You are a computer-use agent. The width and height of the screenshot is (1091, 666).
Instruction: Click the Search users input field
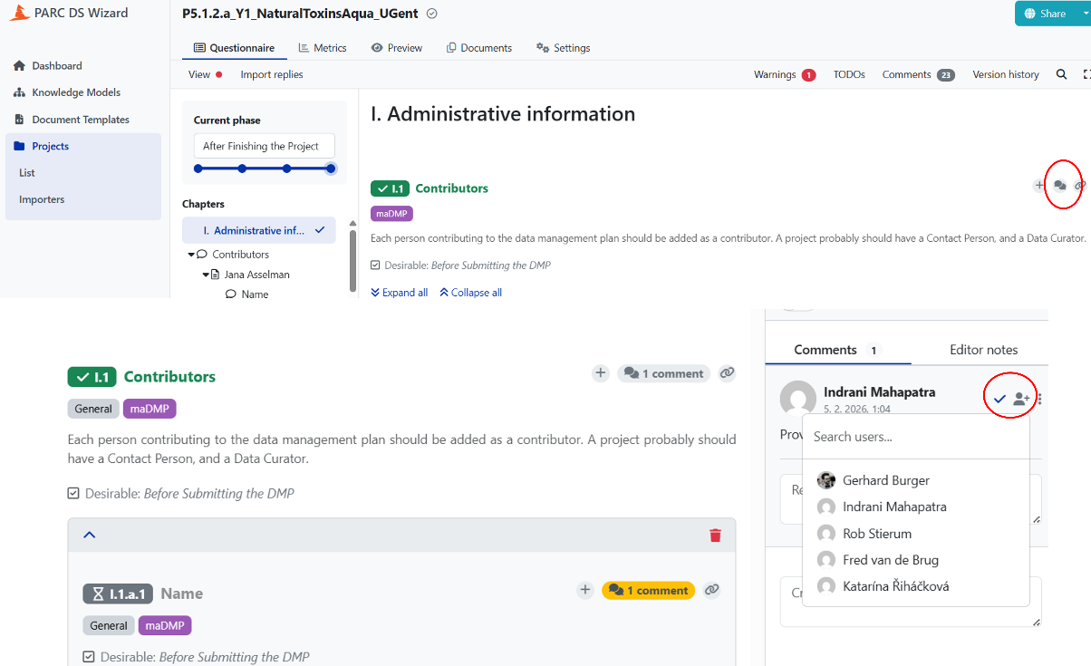[x=915, y=437]
